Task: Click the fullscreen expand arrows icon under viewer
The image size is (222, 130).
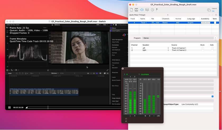Action: 108,70
